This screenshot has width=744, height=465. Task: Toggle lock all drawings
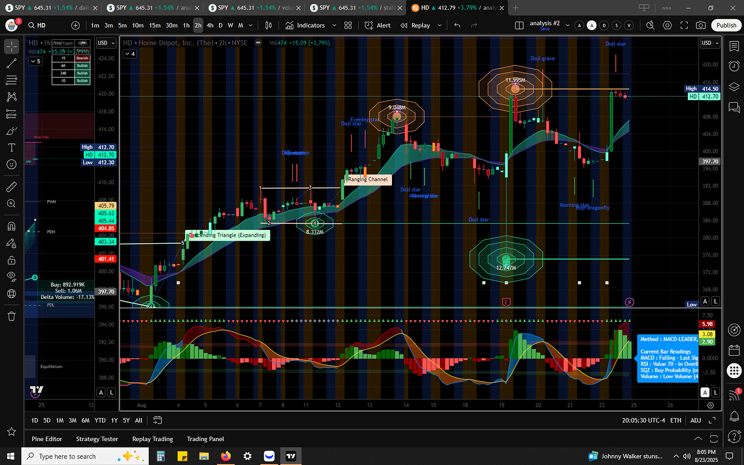[x=11, y=260]
